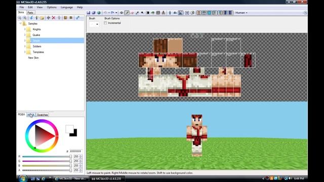Click the hex color FFFFFFFF field

click(x=75, y=152)
